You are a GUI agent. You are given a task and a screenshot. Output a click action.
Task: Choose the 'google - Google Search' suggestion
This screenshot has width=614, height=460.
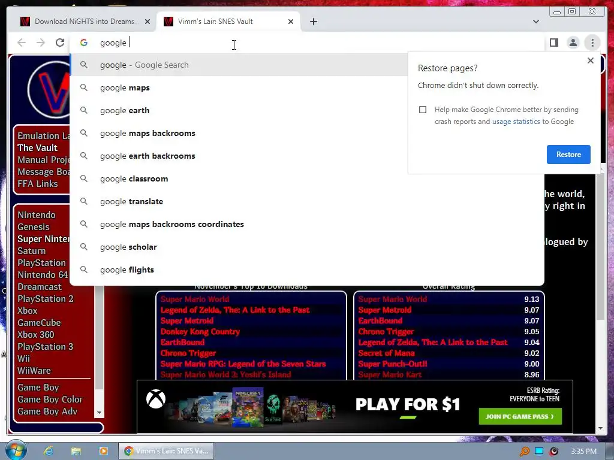239,65
